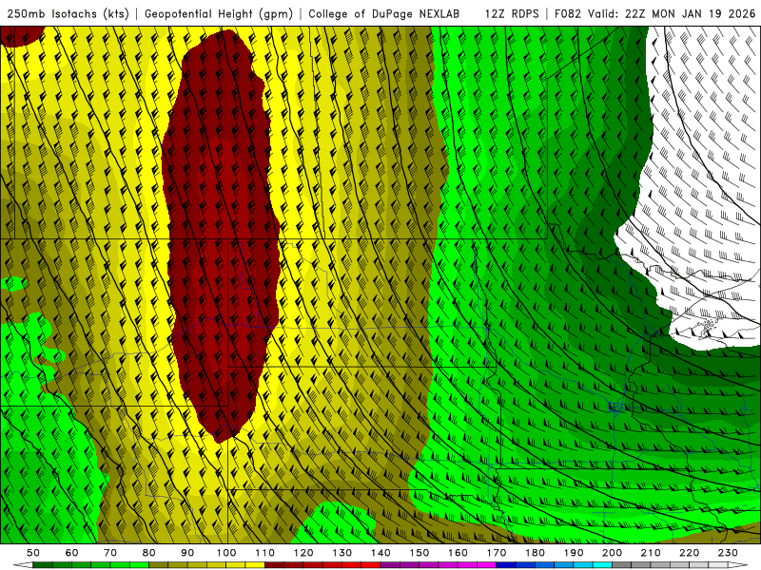
Task: Click the 60 value on the color scale
Action: coord(71,553)
